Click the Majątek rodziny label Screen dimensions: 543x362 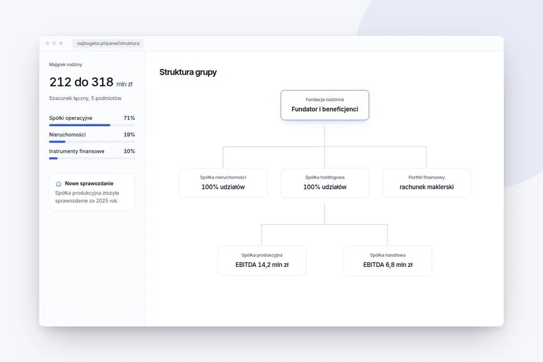(66, 64)
